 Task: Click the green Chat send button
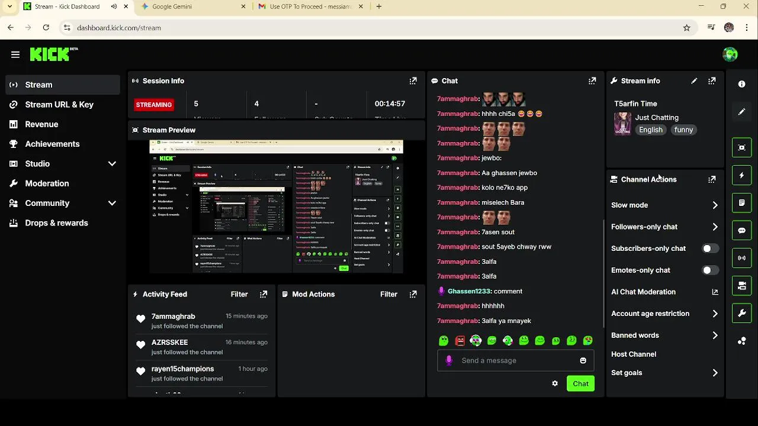580,383
